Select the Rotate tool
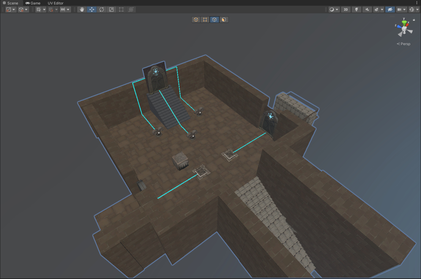Image resolution: width=421 pixels, height=279 pixels. click(x=102, y=9)
